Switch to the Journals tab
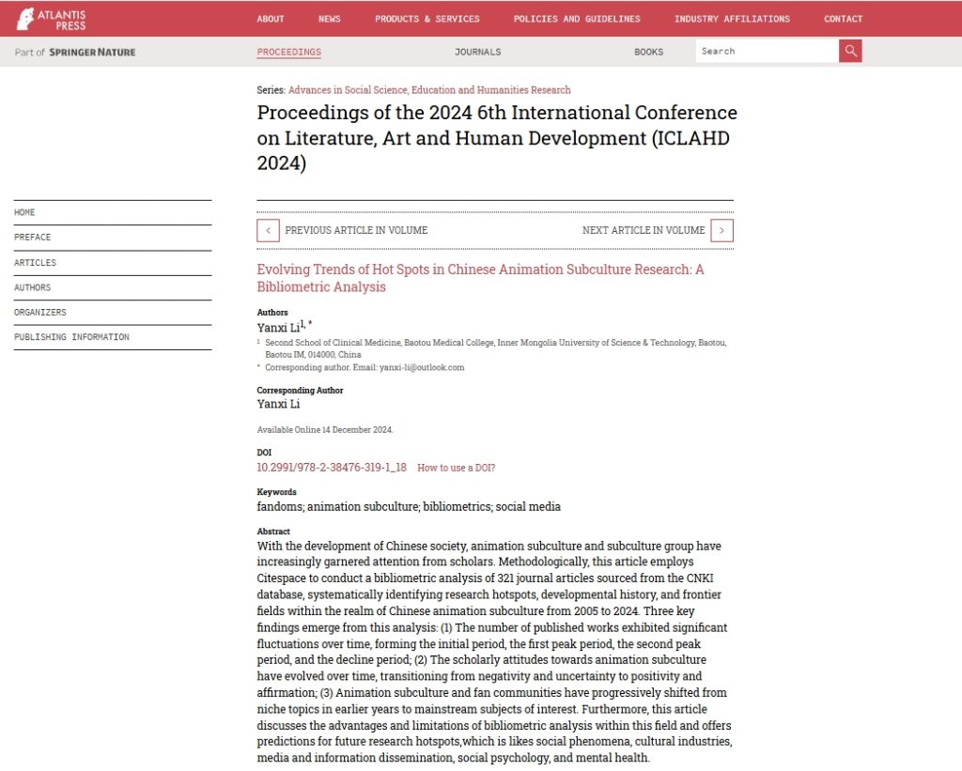The image size is (962, 771). [478, 53]
